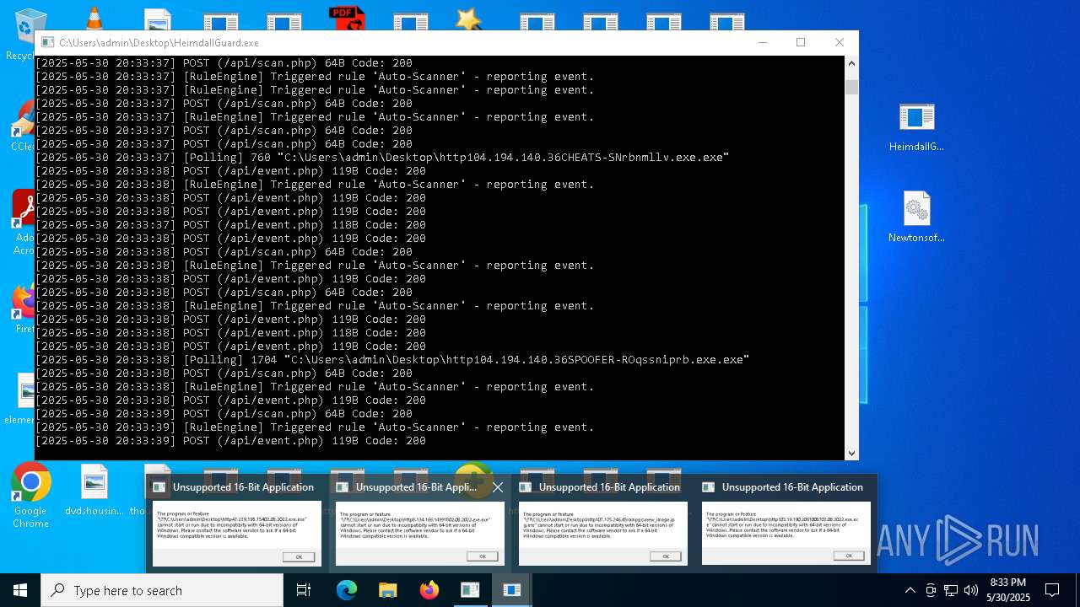Open the network status tray icon

951,590
